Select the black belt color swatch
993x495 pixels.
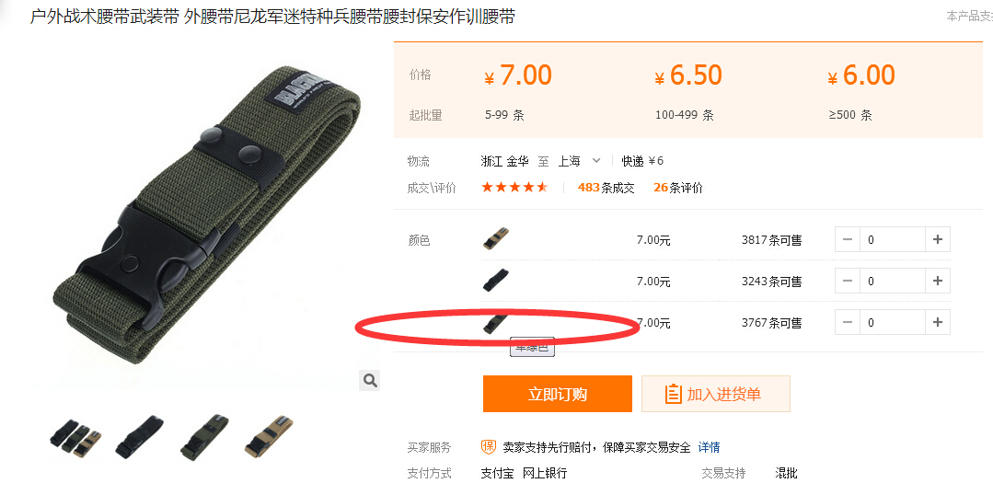pos(496,280)
